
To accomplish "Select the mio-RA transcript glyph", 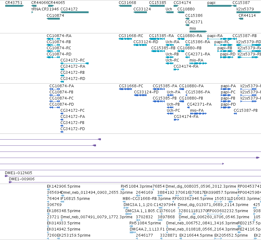I will [x=198, y=63].
